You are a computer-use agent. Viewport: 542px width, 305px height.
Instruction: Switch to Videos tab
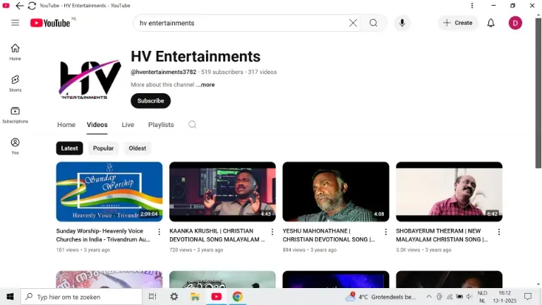97,125
